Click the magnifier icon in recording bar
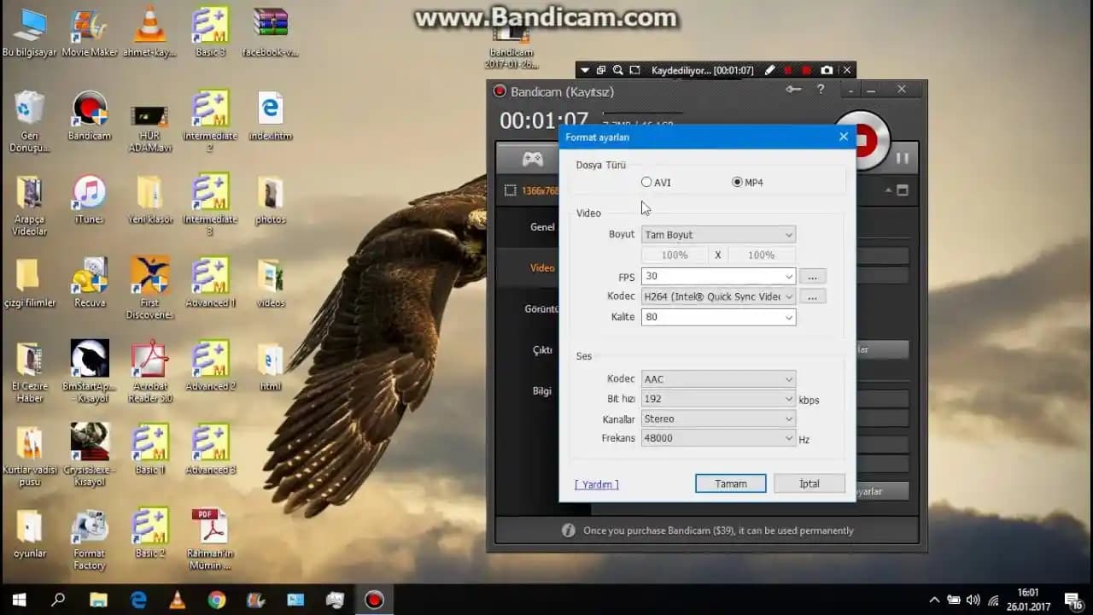The image size is (1093, 615). point(617,70)
